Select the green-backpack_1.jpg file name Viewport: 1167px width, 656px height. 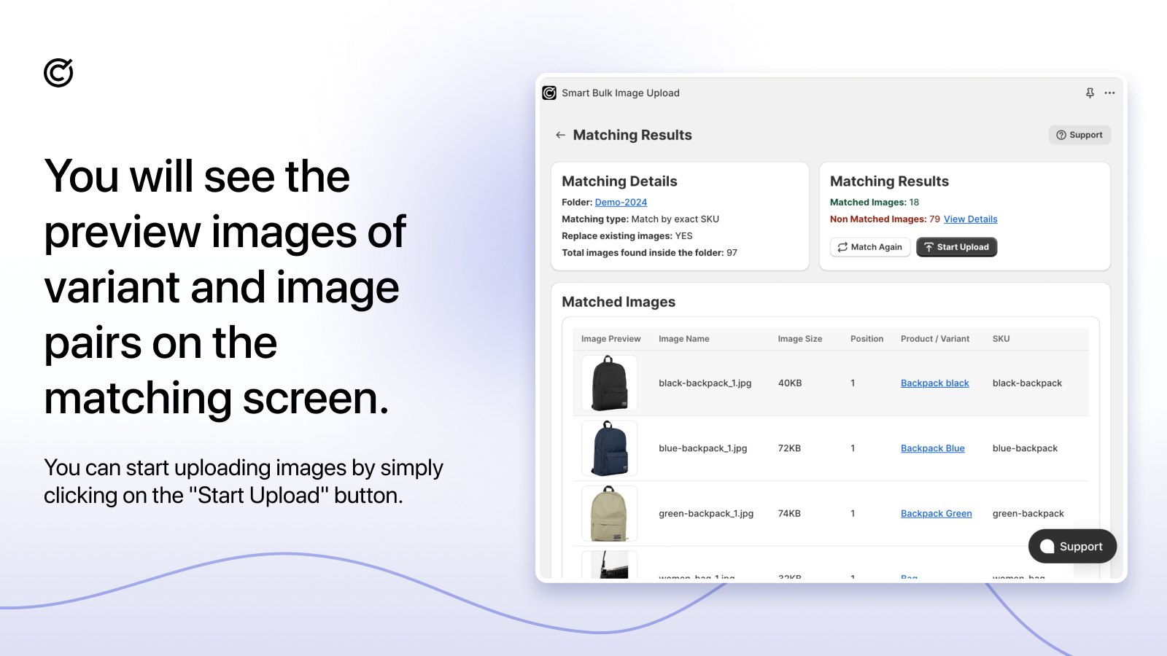(x=706, y=513)
